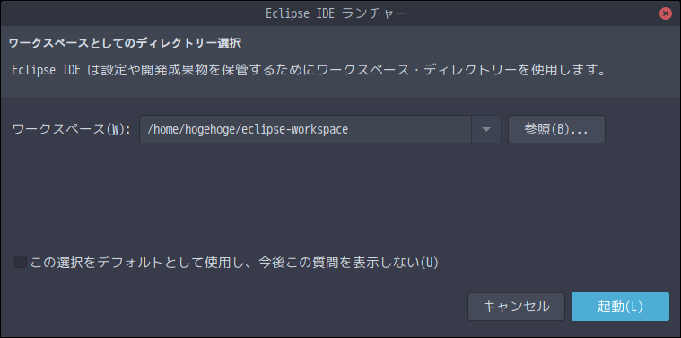The width and height of the screenshot is (681, 338).
Task: Click the 起動(L) launch button
Action: (x=620, y=307)
